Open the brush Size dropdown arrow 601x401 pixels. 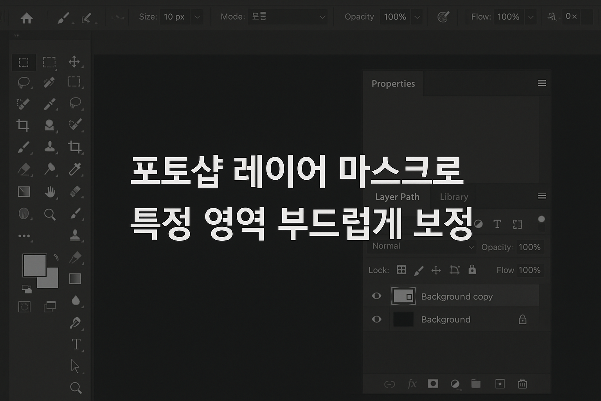point(197,17)
